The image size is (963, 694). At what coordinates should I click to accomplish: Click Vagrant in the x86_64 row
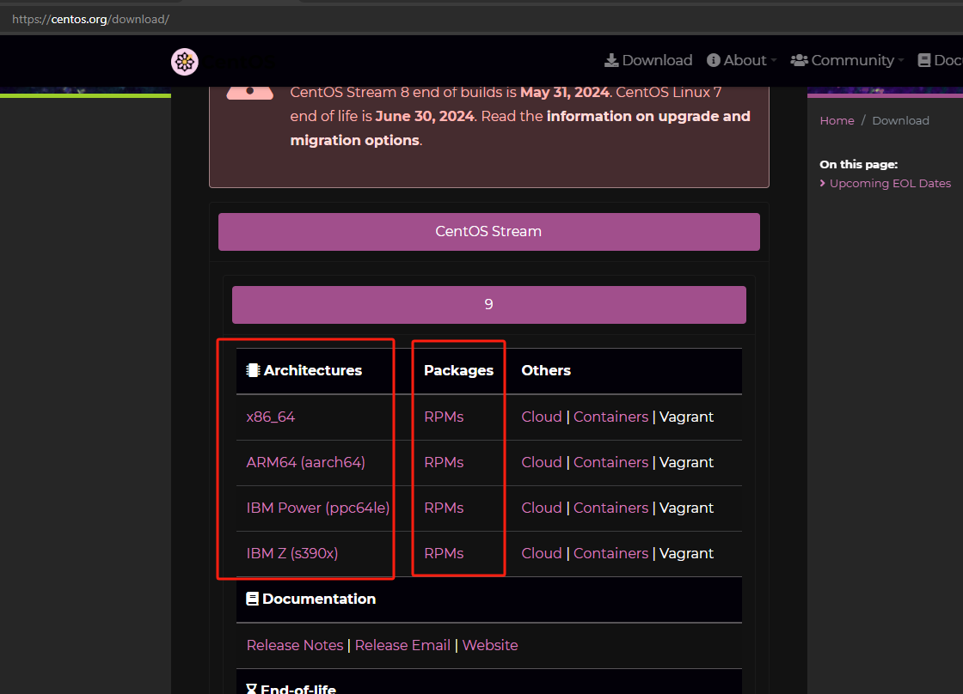click(686, 417)
